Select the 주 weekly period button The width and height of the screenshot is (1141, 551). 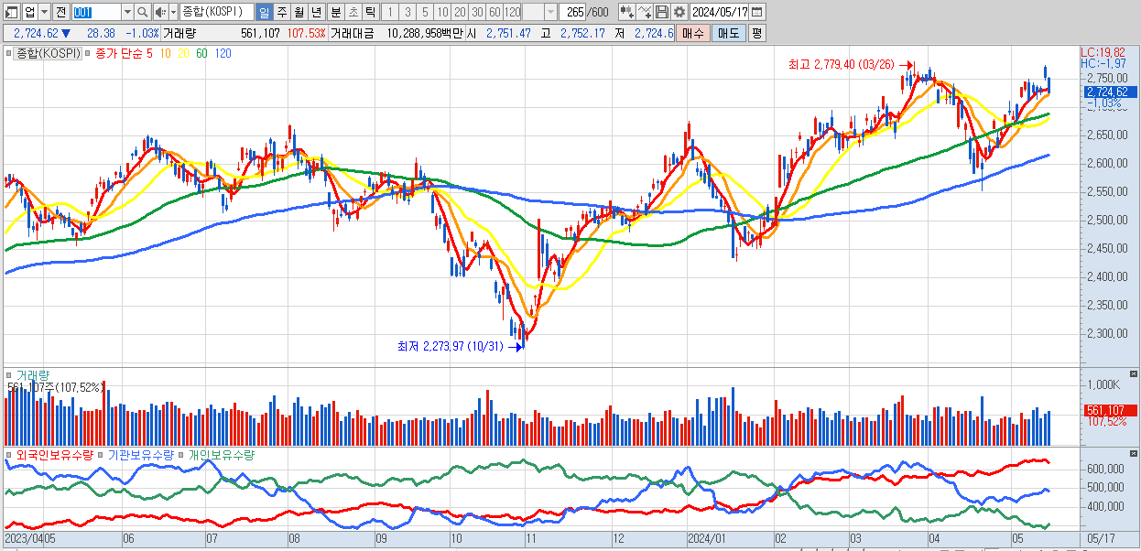pos(281,12)
